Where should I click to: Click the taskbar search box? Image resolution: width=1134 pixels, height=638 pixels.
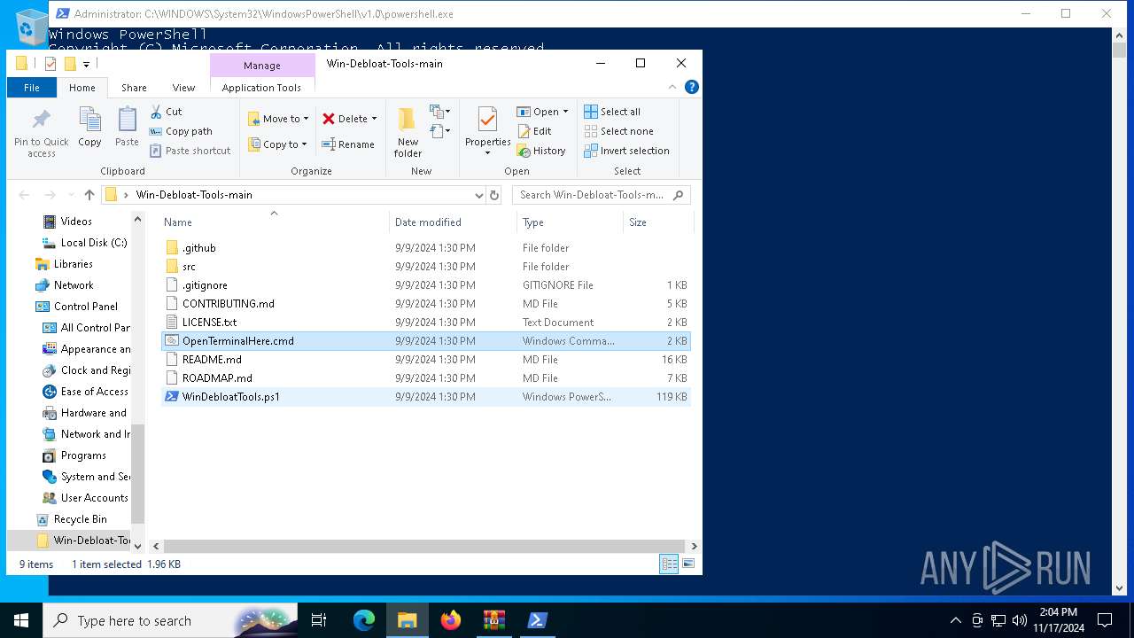point(170,620)
